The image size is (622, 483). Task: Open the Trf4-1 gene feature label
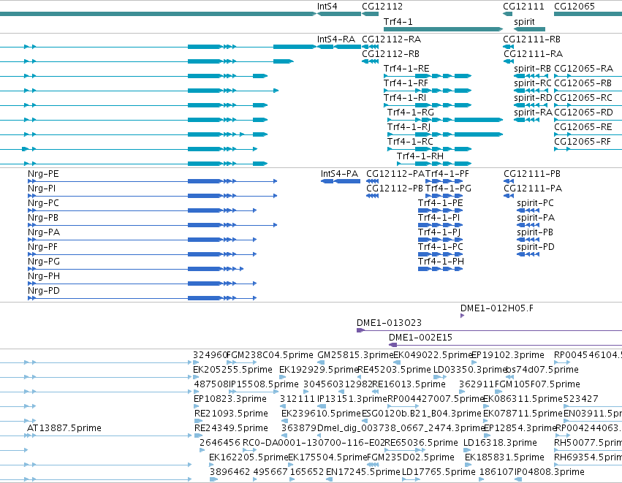pos(398,22)
